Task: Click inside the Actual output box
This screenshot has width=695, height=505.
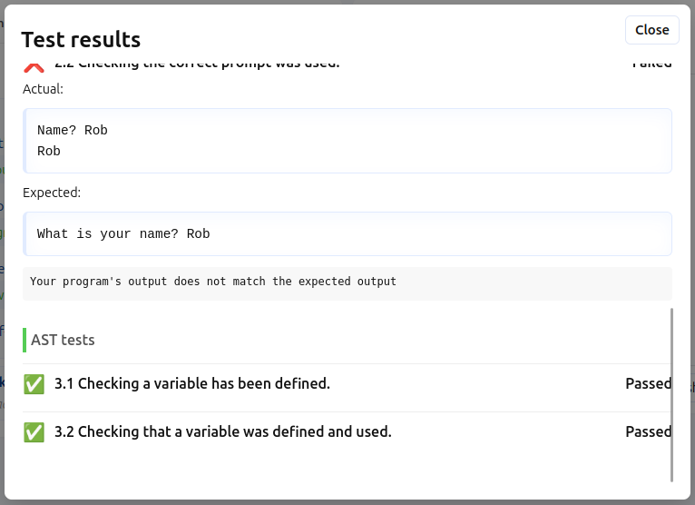Action: coord(347,141)
